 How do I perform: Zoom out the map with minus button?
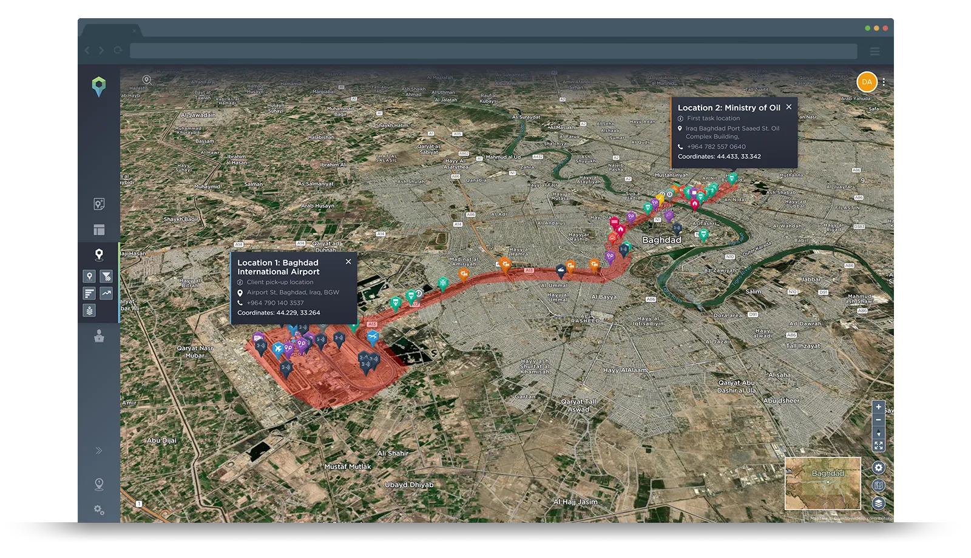878,420
